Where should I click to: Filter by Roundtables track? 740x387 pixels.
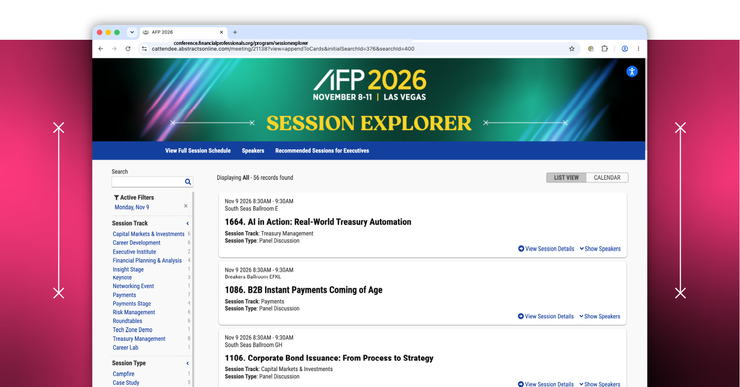127,321
